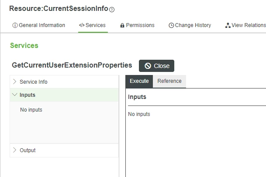
Task: Open the Permissions tab label
Action: (140, 25)
